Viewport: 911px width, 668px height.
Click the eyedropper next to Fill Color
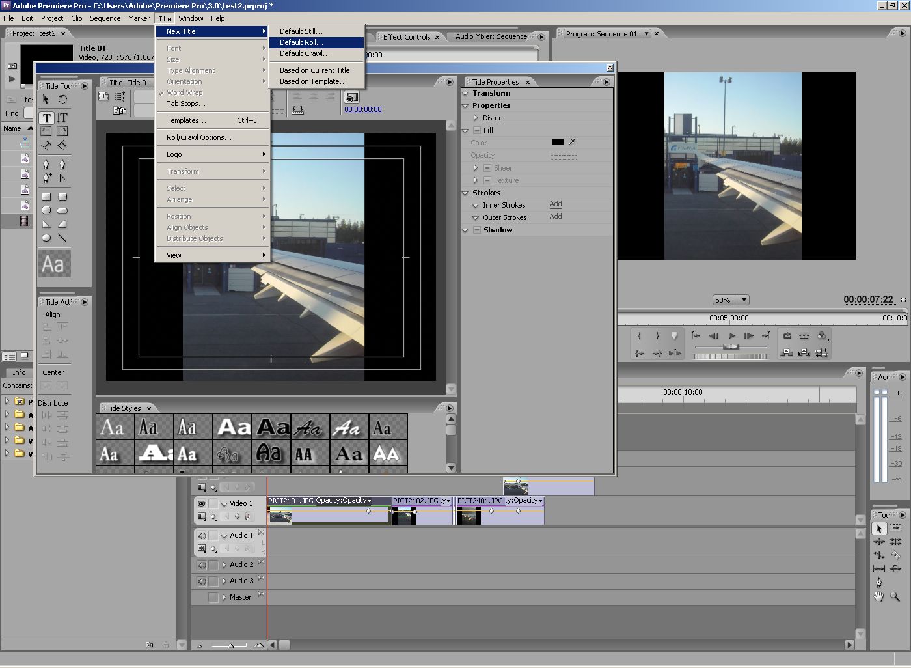572,141
